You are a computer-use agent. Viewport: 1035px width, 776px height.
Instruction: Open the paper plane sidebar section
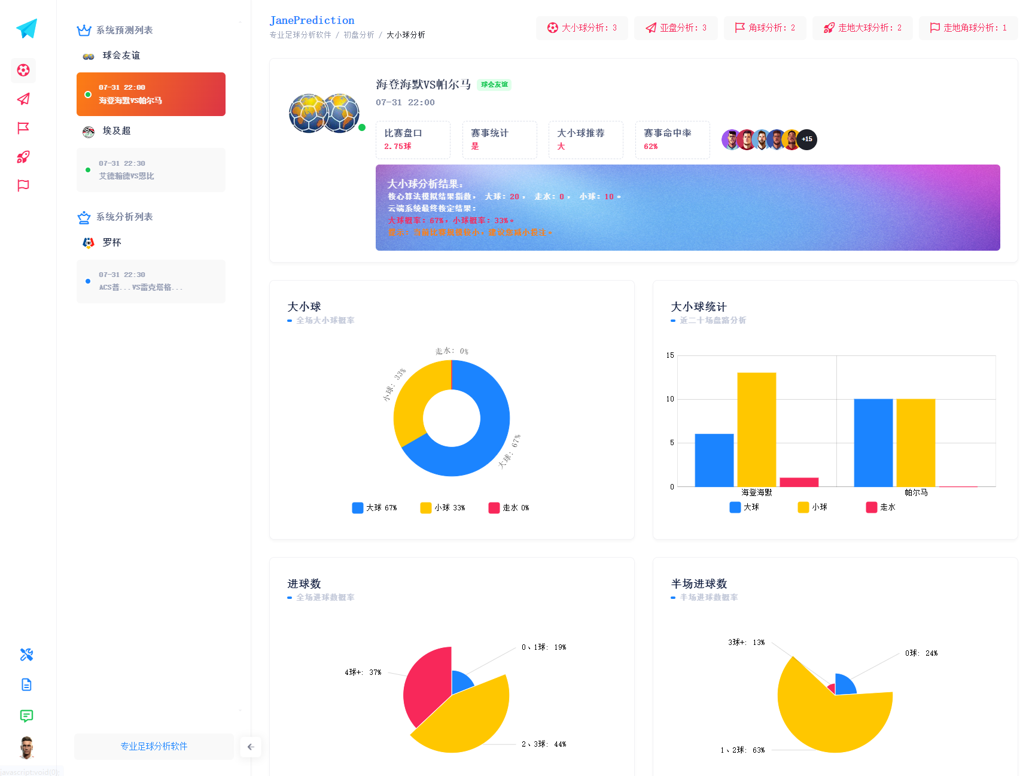click(23, 99)
